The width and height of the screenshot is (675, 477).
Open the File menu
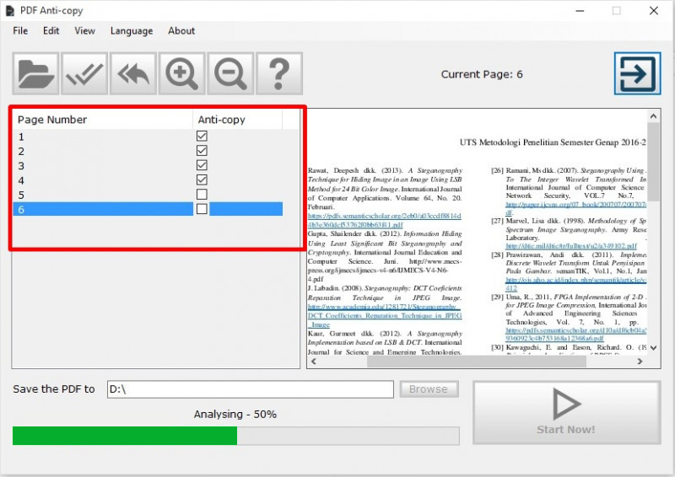[x=20, y=31]
